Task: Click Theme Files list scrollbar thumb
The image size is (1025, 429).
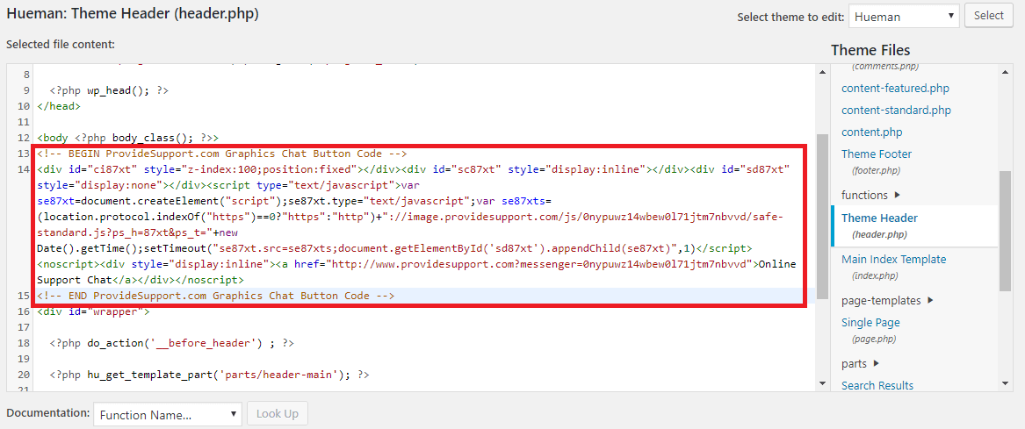Action: (1006, 230)
